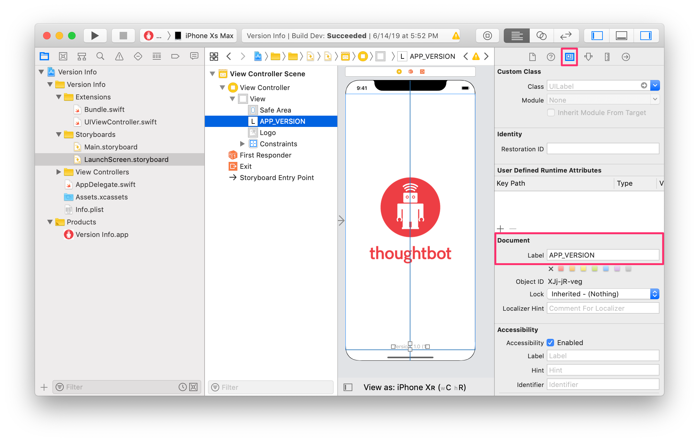Viewport: 699px width, 442px height.
Task: Open the Project navigator tab
Action: pos(44,56)
